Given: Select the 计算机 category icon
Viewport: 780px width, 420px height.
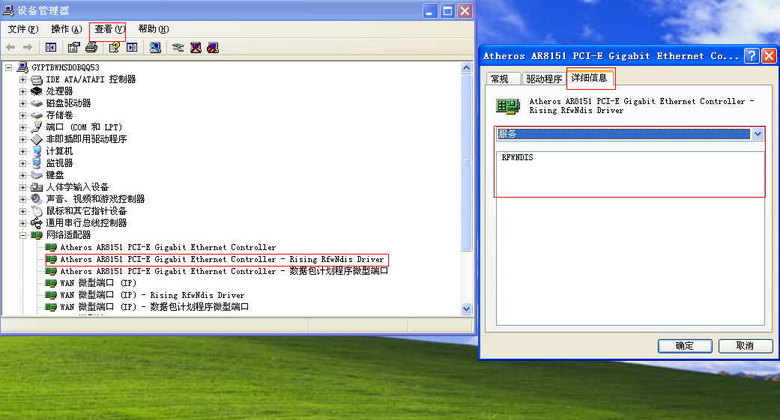Looking at the screenshot, I should click(x=36, y=151).
